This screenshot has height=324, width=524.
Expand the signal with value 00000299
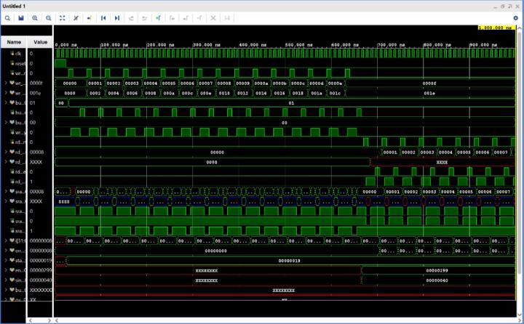point(6,270)
